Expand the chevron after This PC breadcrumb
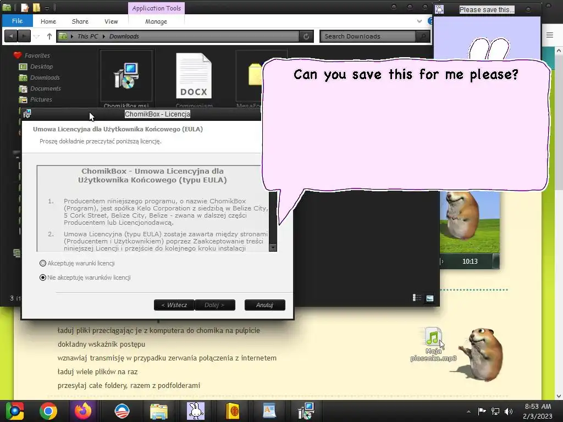Viewport: 563px width, 422px height. point(104,36)
